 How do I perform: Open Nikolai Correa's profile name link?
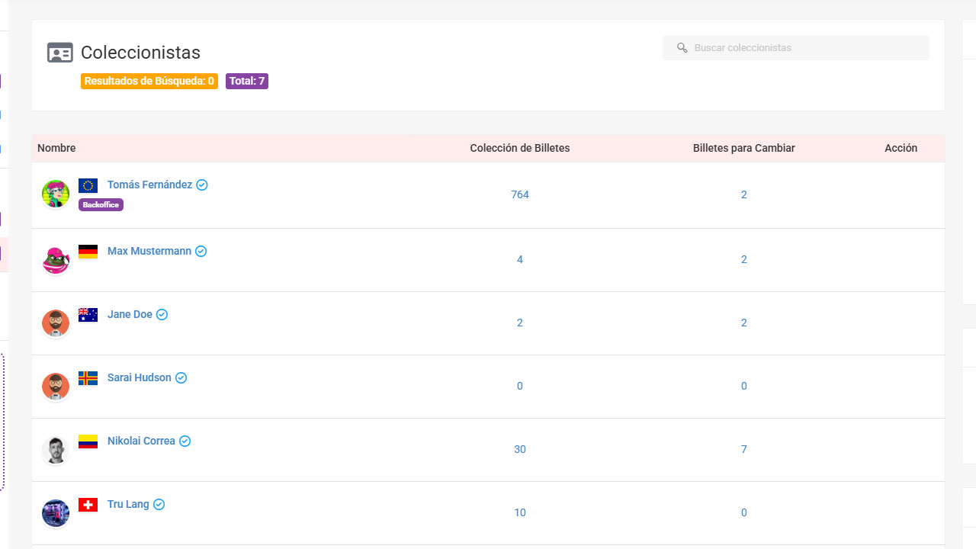tap(141, 441)
